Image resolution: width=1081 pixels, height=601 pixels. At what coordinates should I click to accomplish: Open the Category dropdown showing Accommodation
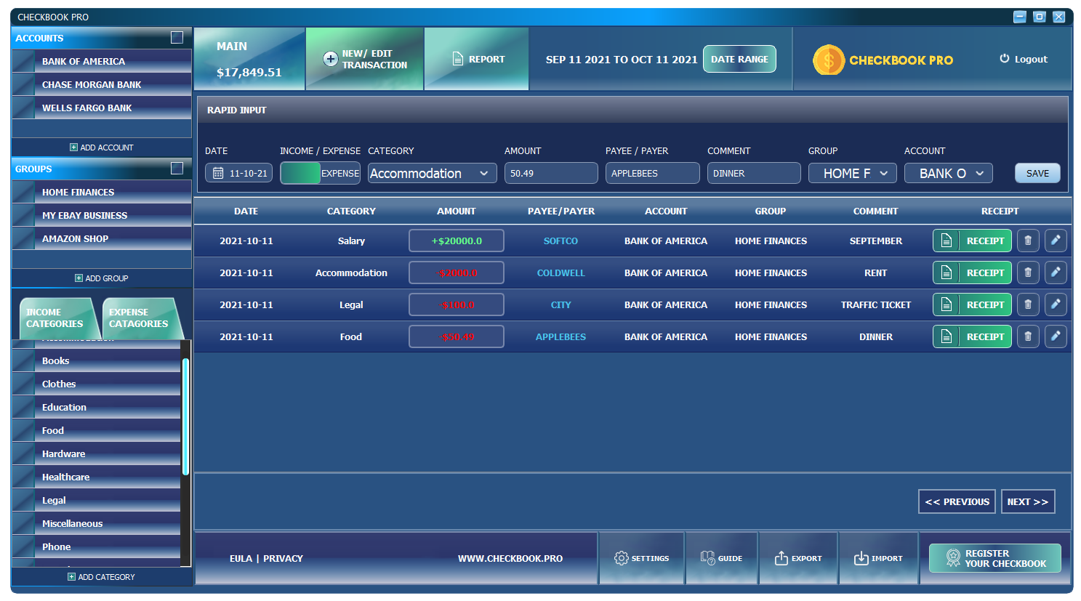point(433,173)
